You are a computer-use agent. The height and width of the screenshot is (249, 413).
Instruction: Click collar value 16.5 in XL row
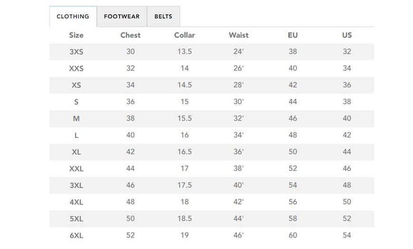click(185, 152)
